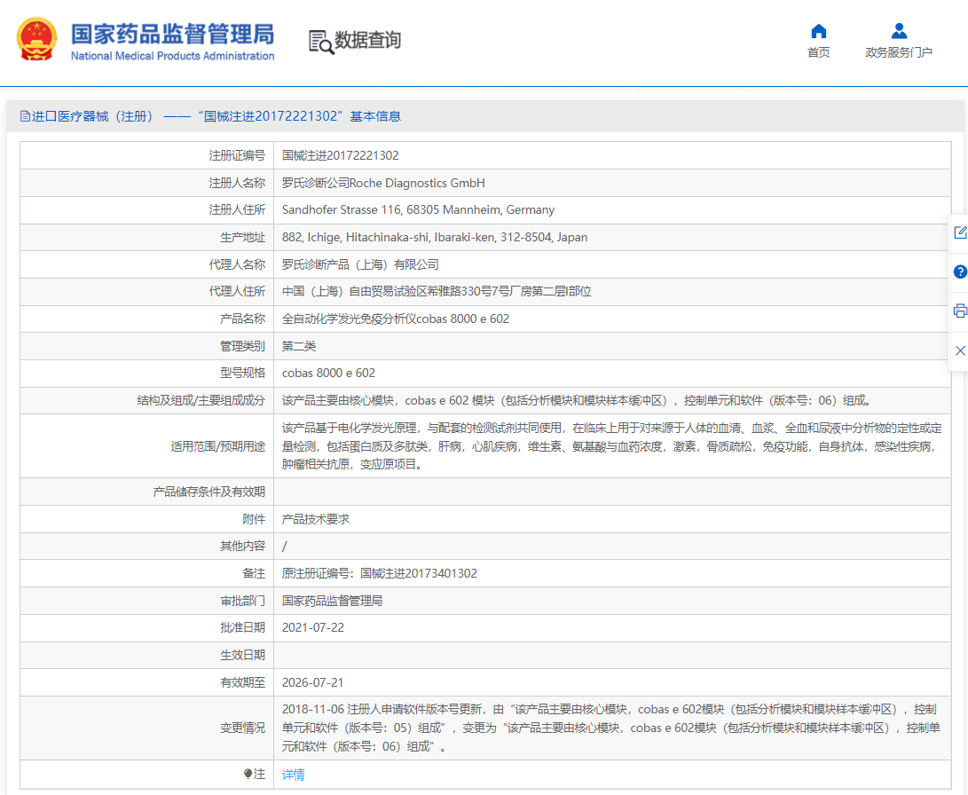This screenshot has height=795, width=968.
Task: Click the 代理人名称 row label
Action: [x=237, y=264]
